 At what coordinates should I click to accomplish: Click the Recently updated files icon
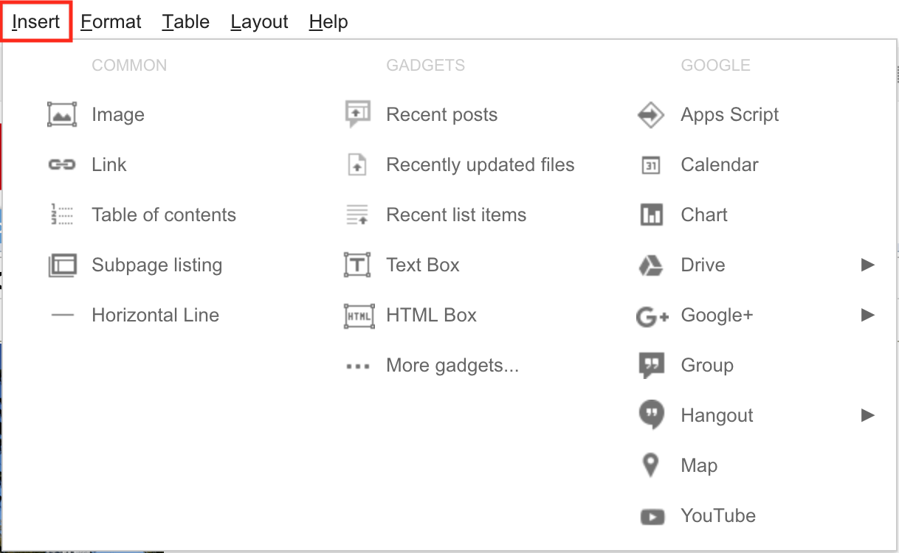click(357, 164)
